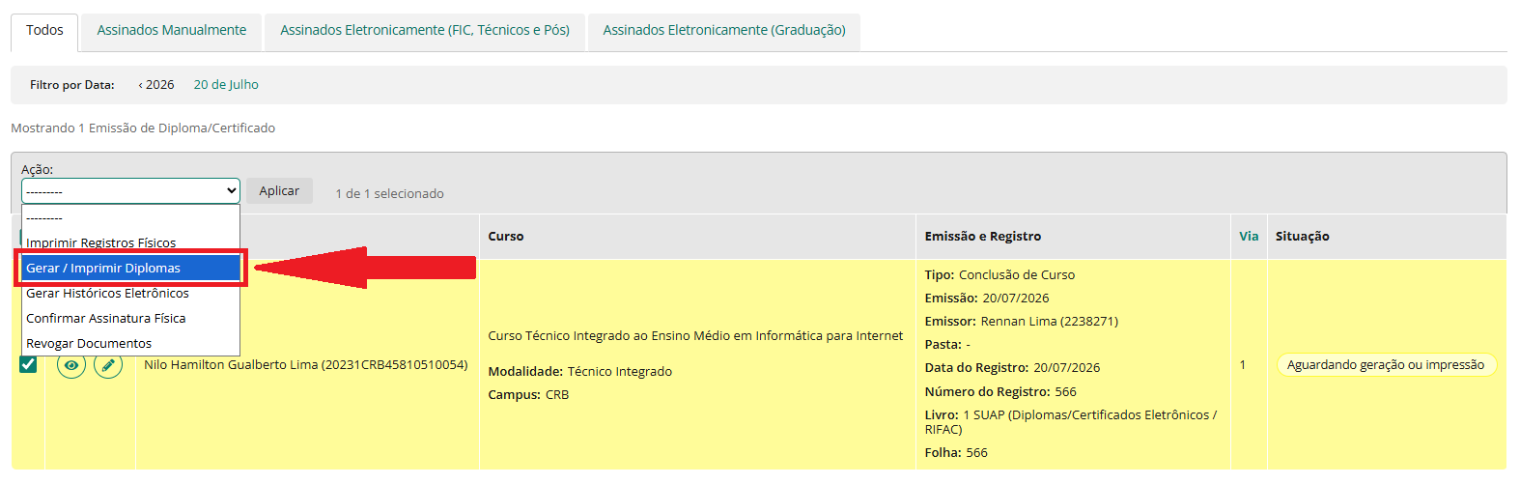The height and width of the screenshot is (484, 1520).
Task: Click Emissor Rennan Lima (2238271) text
Action: click(x=1021, y=321)
